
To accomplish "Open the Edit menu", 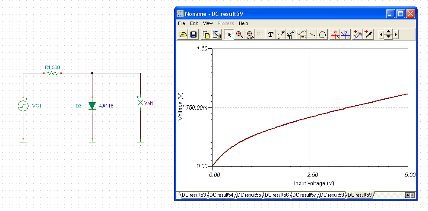I will pyautogui.click(x=194, y=23).
